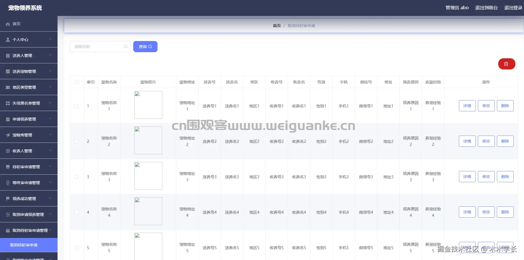
Task: Click 退出登录 in top bar
Action: pos(513,8)
